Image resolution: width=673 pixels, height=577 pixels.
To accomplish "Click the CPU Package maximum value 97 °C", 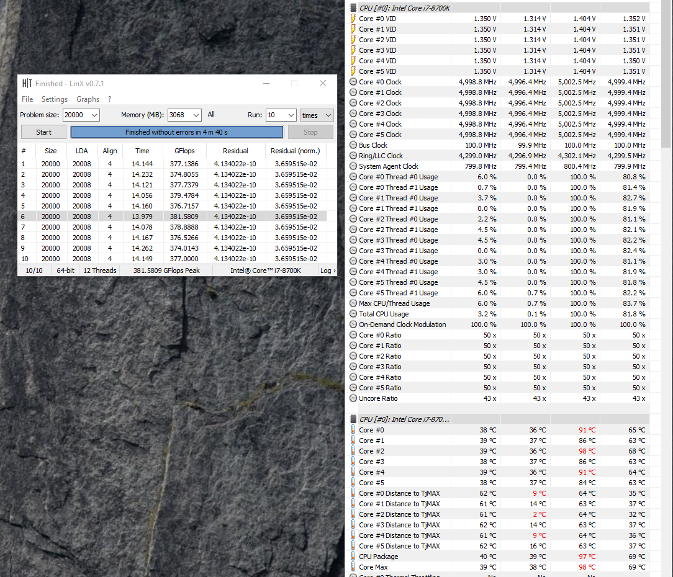I will 587,557.
